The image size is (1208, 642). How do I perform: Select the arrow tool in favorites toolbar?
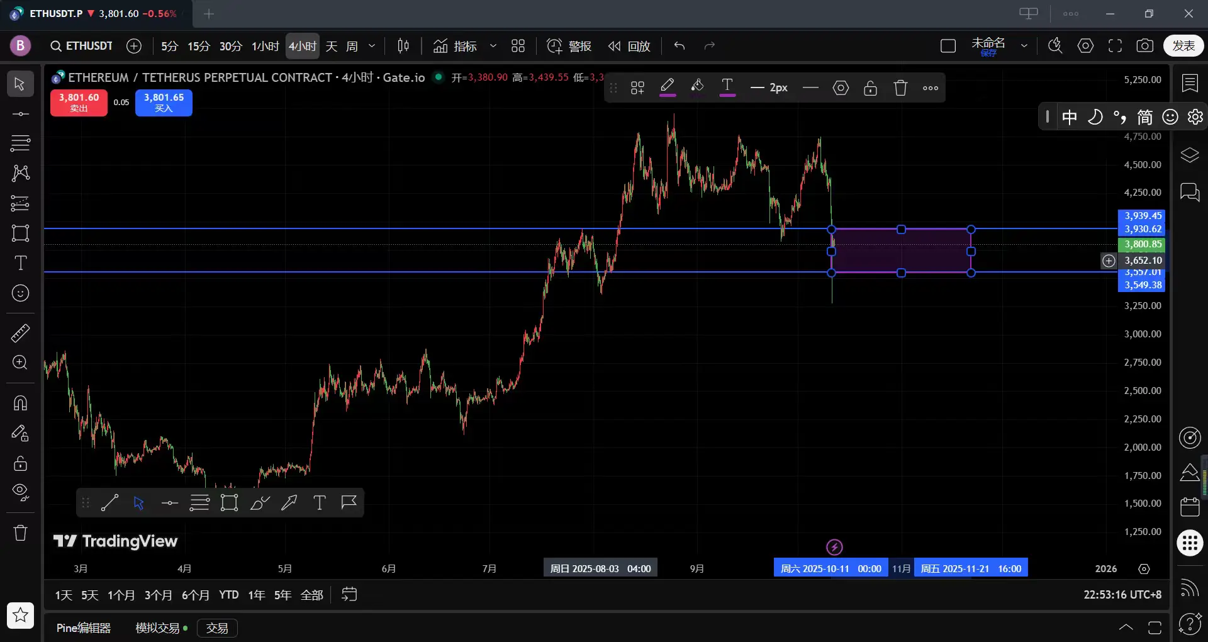pos(289,502)
